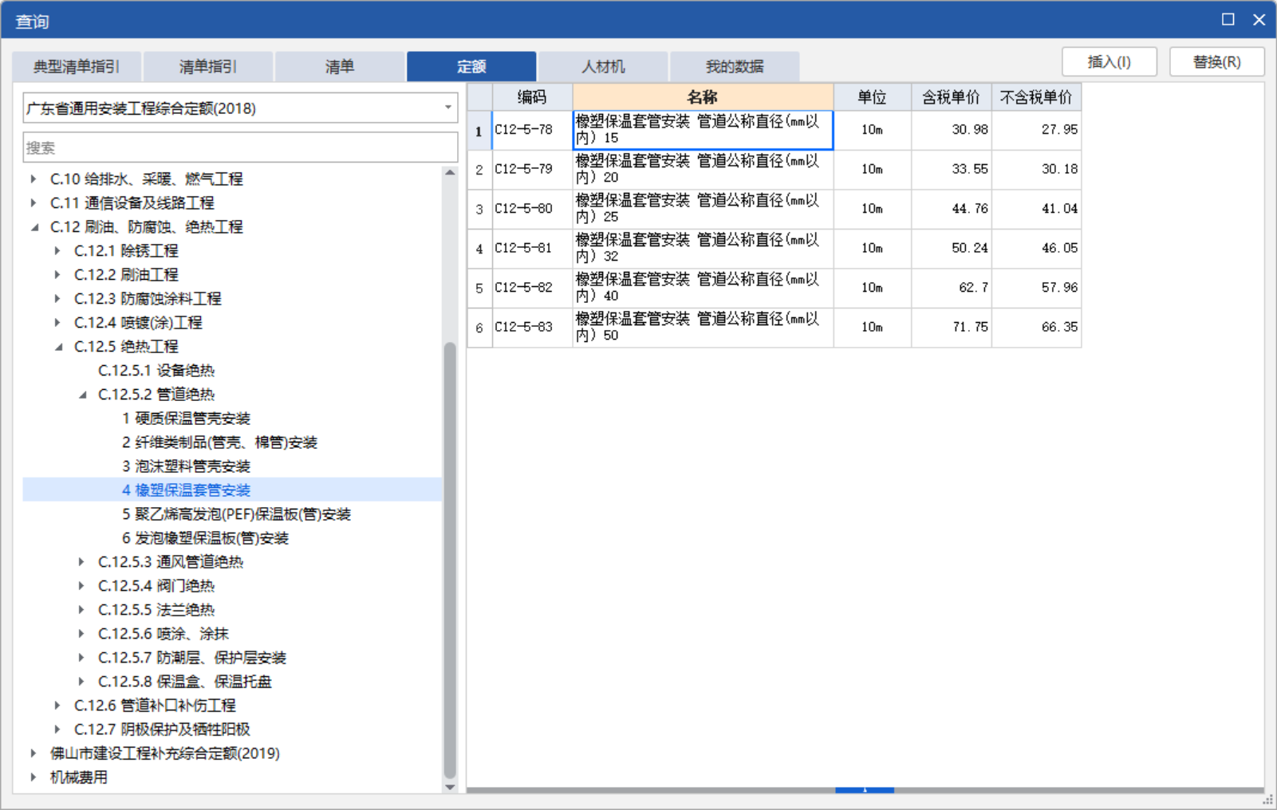The height and width of the screenshot is (810, 1277).
Task: Expand the C.12.4 喷镀(涂)工程 node
Action: click(57, 323)
